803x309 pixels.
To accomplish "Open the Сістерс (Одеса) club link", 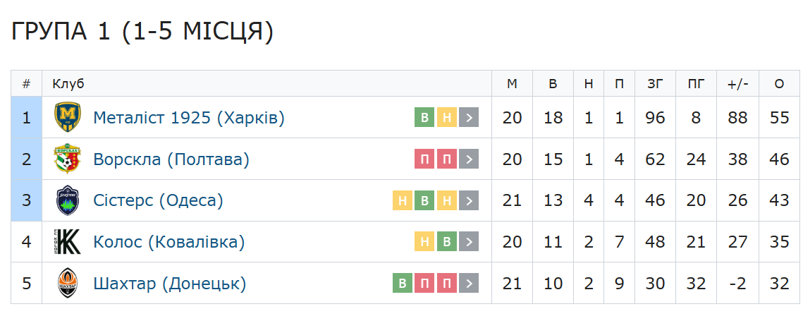I will [x=158, y=201].
